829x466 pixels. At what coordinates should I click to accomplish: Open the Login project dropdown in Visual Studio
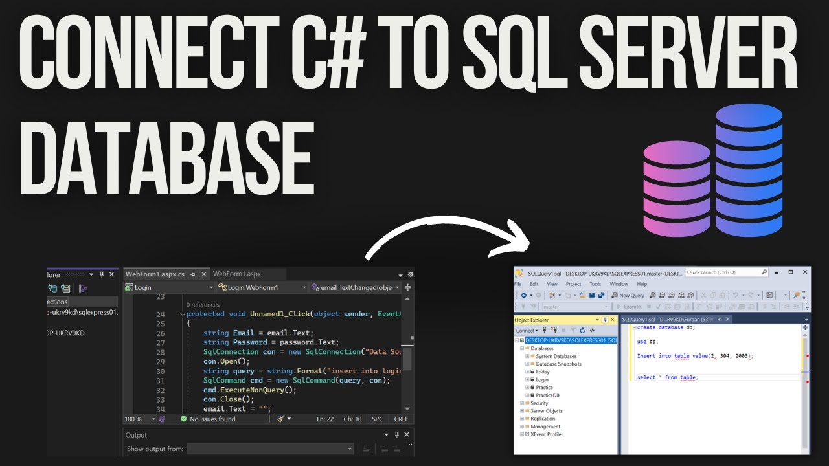point(169,287)
